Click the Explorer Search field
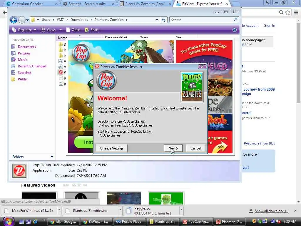Image resolution: width=301 pixels, height=226 pixels. 202,20
